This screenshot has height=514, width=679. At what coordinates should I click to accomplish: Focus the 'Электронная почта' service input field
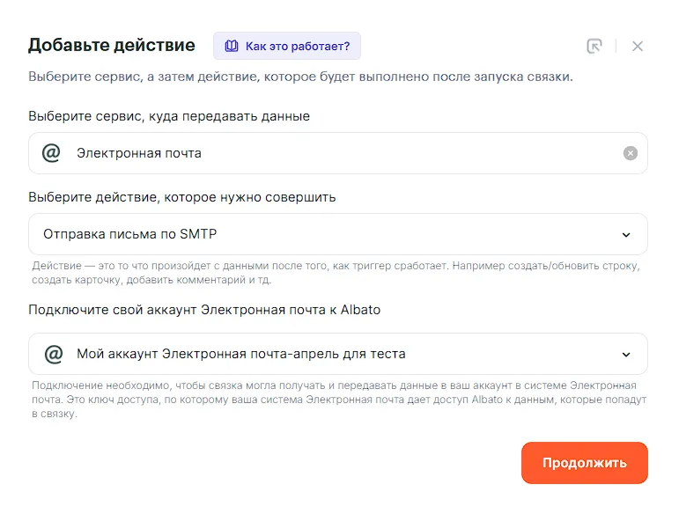[x=338, y=153]
